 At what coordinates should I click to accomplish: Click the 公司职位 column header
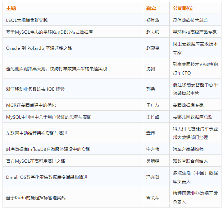[183, 8]
